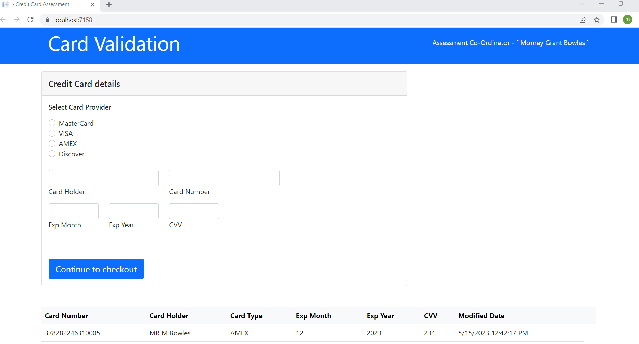Click inside the CVV input field
This screenshot has width=639, height=344.
tap(194, 211)
